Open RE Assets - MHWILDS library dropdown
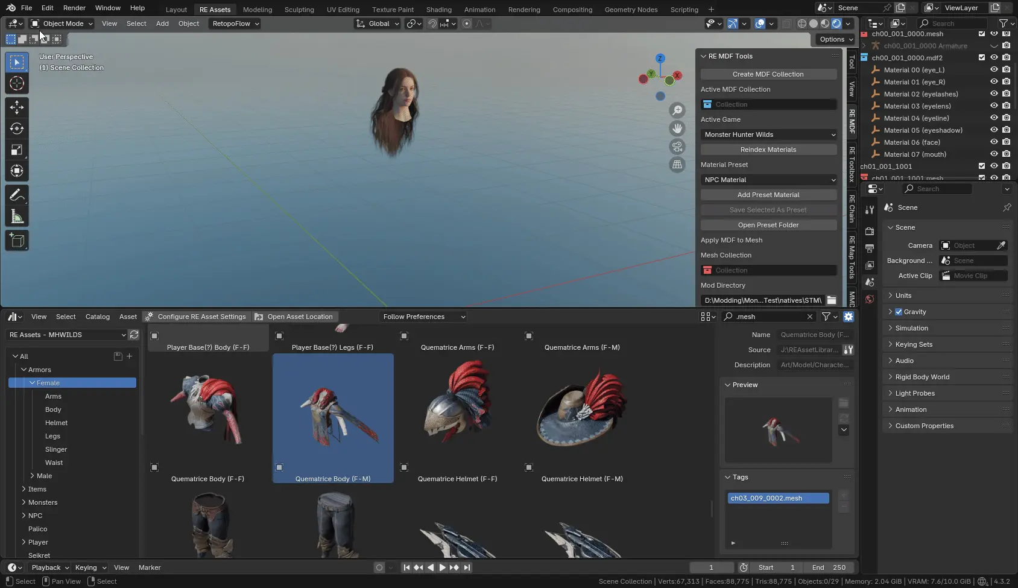The height and width of the screenshot is (588, 1018). [66, 335]
